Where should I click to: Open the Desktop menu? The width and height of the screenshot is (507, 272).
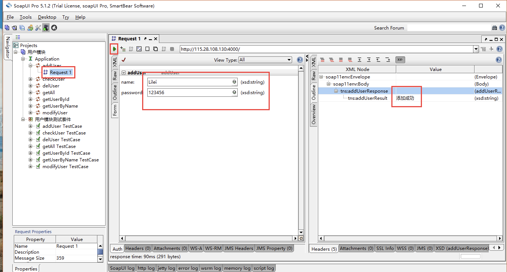[47, 17]
